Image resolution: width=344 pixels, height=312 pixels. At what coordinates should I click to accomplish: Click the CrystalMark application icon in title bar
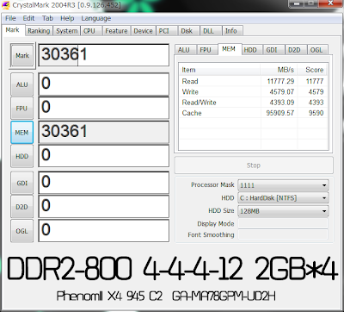tap(6, 5)
